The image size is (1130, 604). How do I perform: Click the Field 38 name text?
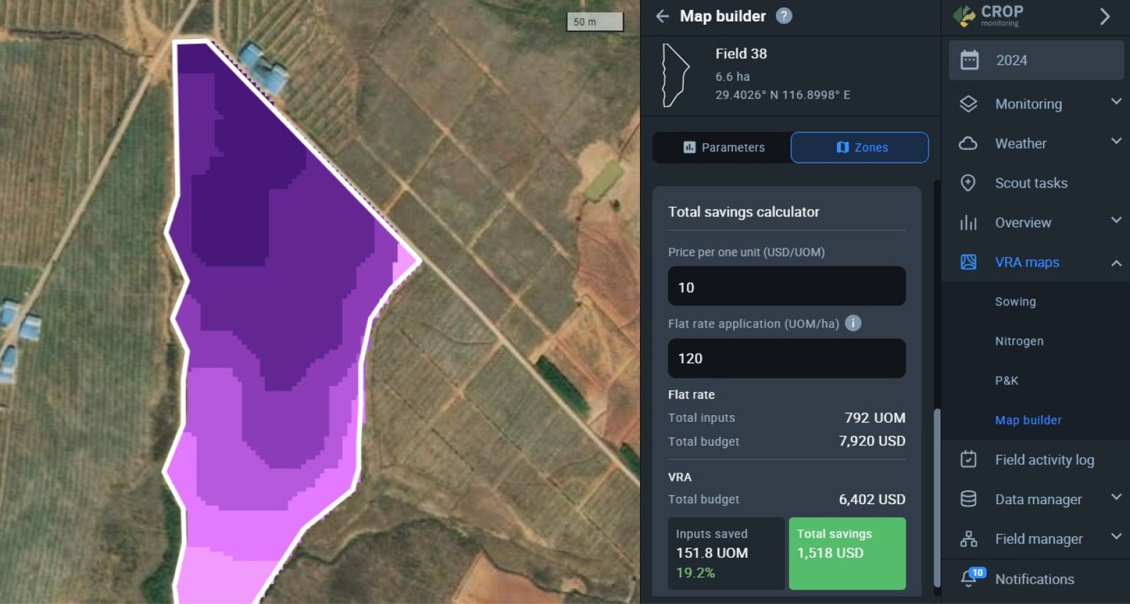[x=741, y=54]
